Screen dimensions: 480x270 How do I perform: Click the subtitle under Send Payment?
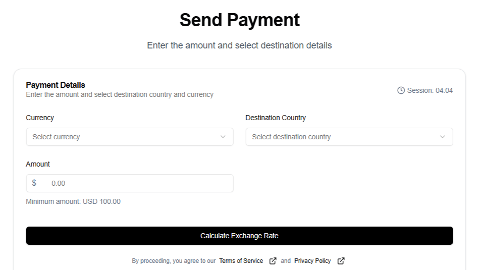pyautogui.click(x=240, y=45)
